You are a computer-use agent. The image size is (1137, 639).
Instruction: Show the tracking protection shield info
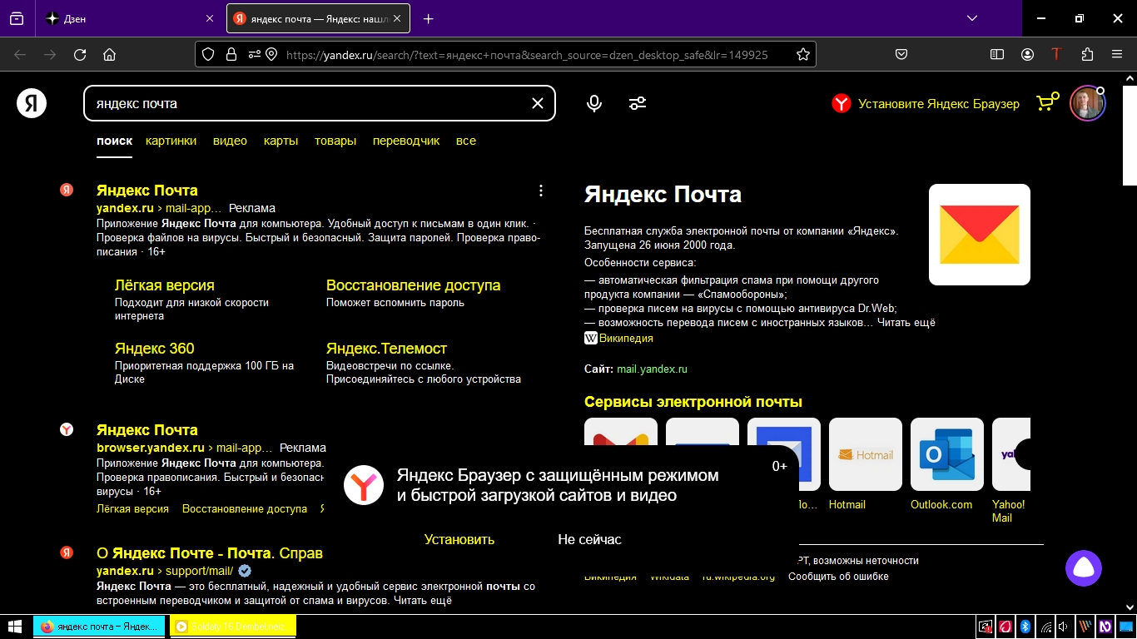(x=209, y=55)
